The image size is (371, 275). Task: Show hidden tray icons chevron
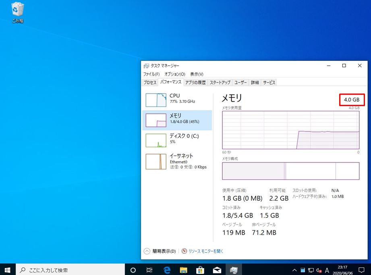[x=294, y=270]
